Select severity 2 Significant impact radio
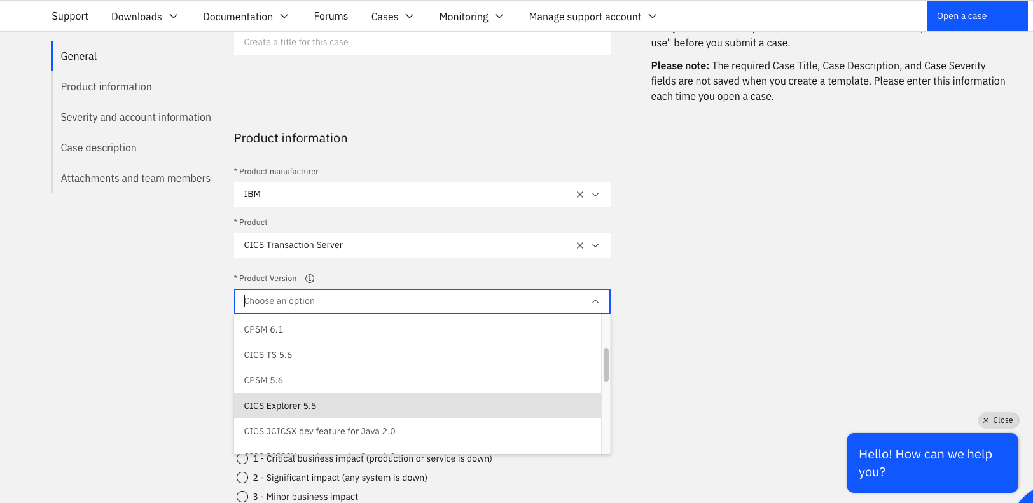 click(242, 478)
